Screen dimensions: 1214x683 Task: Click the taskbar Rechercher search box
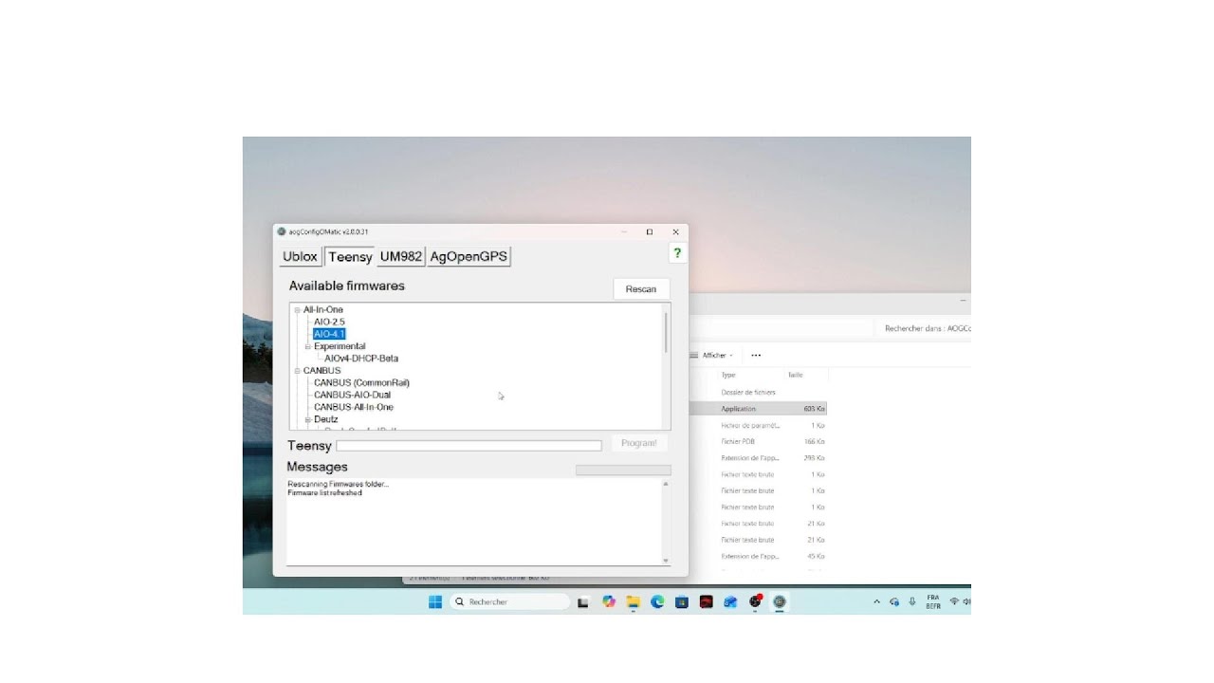pyautogui.click(x=509, y=601)
